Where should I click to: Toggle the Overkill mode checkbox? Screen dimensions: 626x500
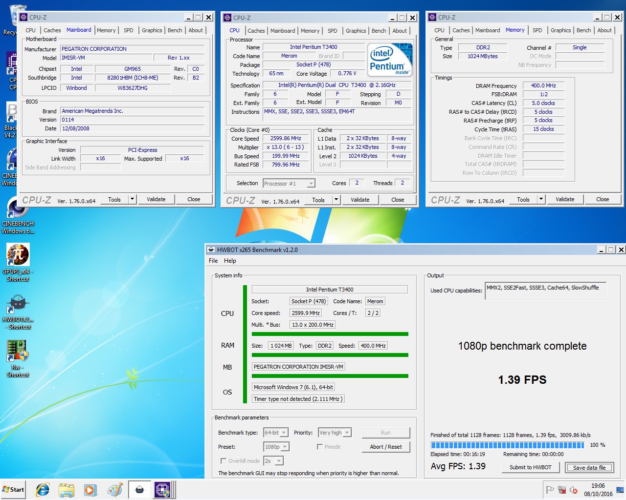(224, 460)
